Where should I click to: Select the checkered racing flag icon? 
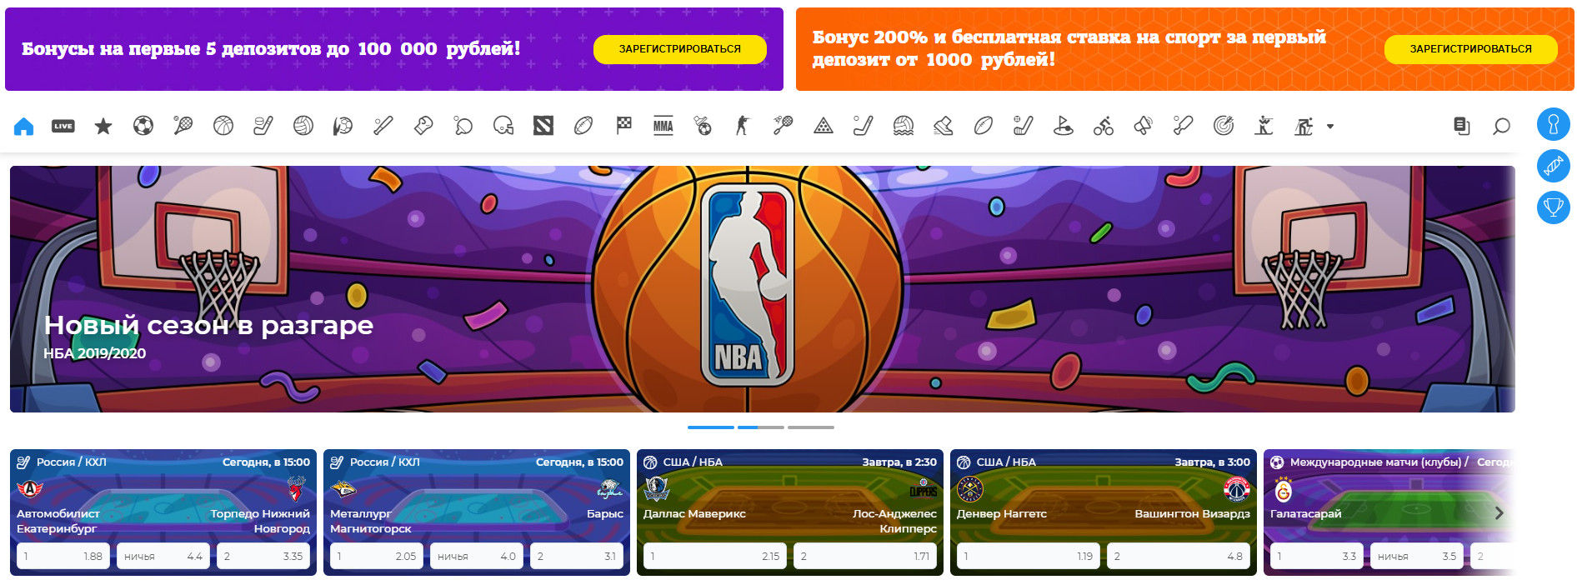coord(623,126)
